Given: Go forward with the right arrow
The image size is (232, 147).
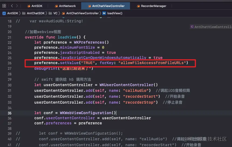Looking at the screenshot, I should pos(17,6).
